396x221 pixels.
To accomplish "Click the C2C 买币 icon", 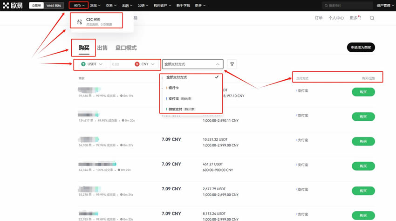I will click(x=80, y=21).
